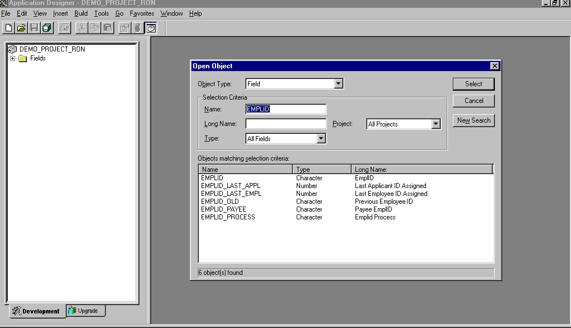Viewport: 571px width, 328px height.
Task: Click the Save All toolbar icon
Action: pyautogui.click(x=47, y=27)
